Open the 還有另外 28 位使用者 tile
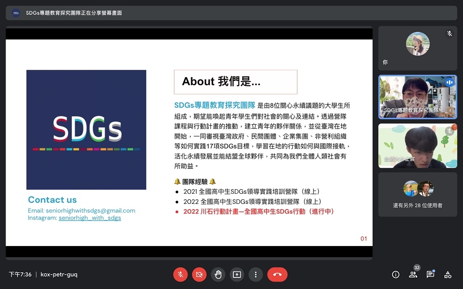This screenshot has height=289, width=463. pos(418,195)
